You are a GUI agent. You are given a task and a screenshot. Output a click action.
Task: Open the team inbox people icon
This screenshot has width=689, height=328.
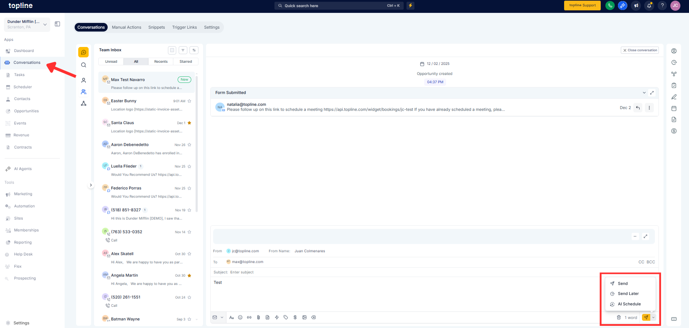(x=84, y=92)
